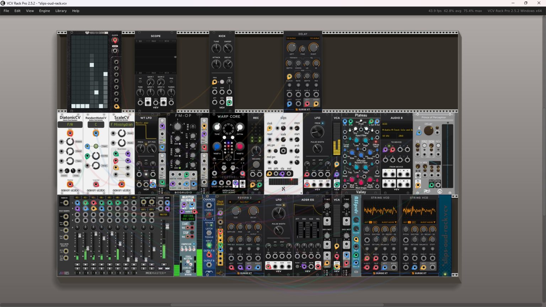Click the SCOPE OUT 1 jack
This screenshot has width=546, height=307.
tap(148, 103)
